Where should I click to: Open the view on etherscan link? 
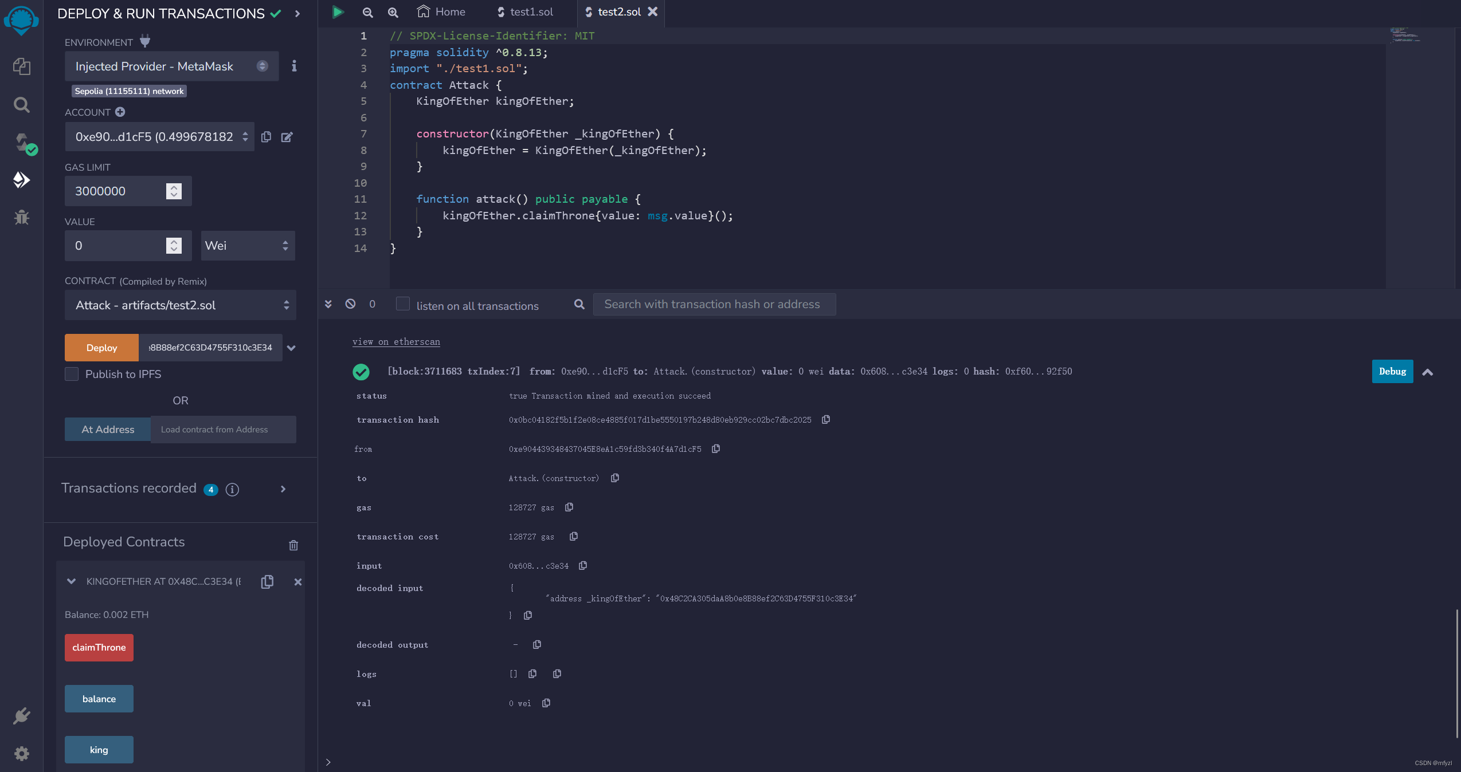(x=396, y=342)
